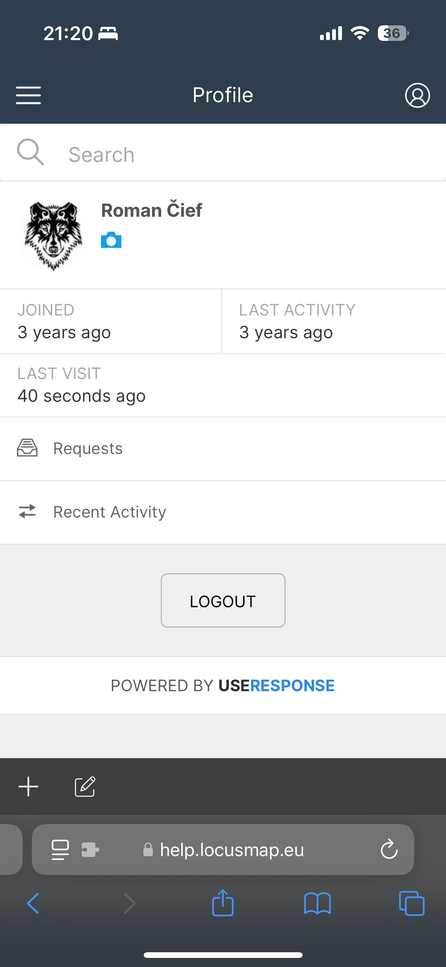Screen dimensions: 446x967
Task: Tap the wolf profile avatar picture
Action: pos(53,235)
